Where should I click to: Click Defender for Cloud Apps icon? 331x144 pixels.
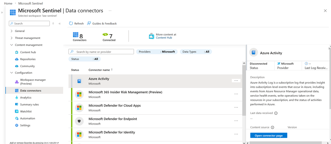coord(79,108)
